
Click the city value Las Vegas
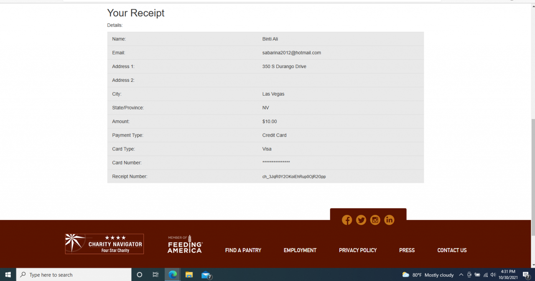pos(273,94)
